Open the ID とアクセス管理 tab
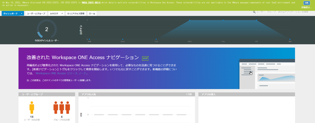 point(76,14)
